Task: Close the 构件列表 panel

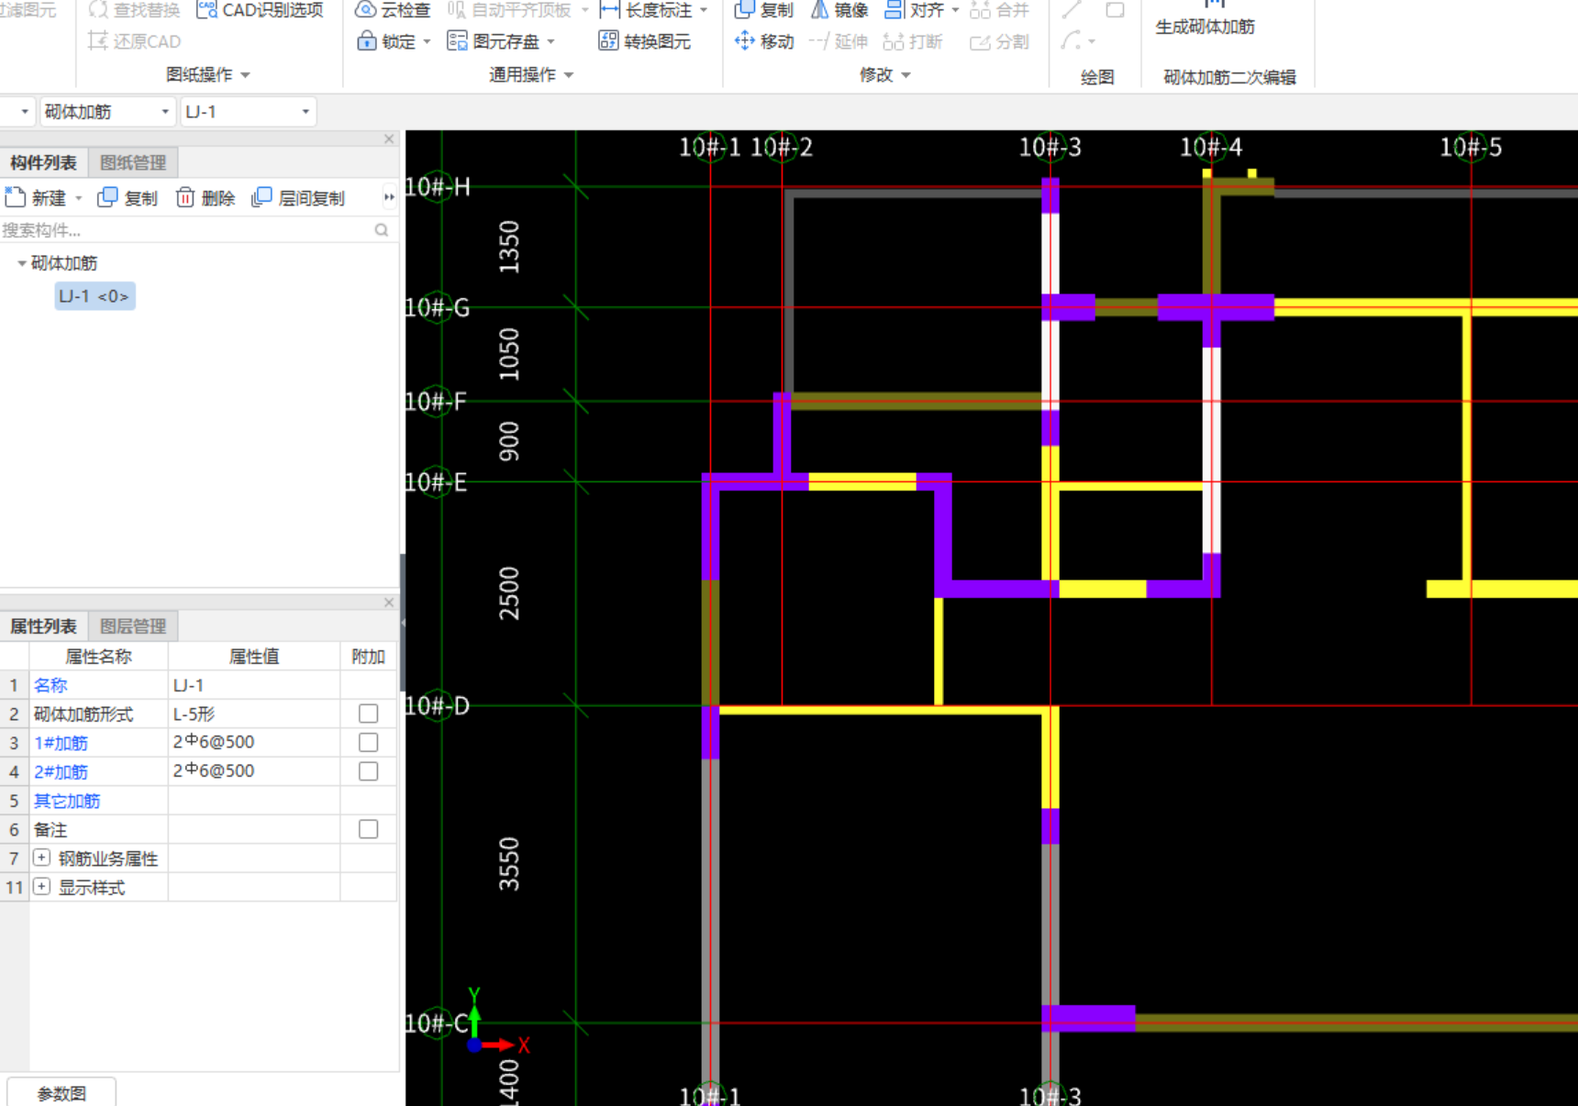Action: pyautogui.click(x=389, y=139)
